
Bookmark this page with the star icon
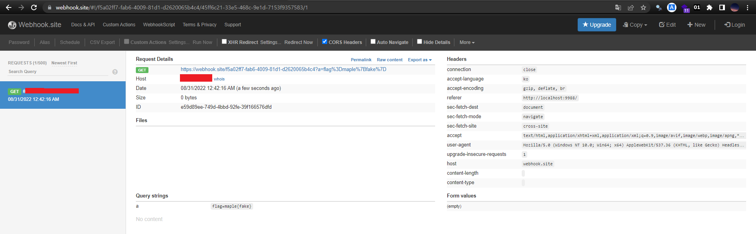click(643, 7)
